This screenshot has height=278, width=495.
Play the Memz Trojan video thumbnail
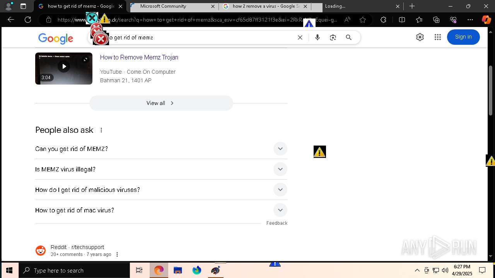[64, 68]
